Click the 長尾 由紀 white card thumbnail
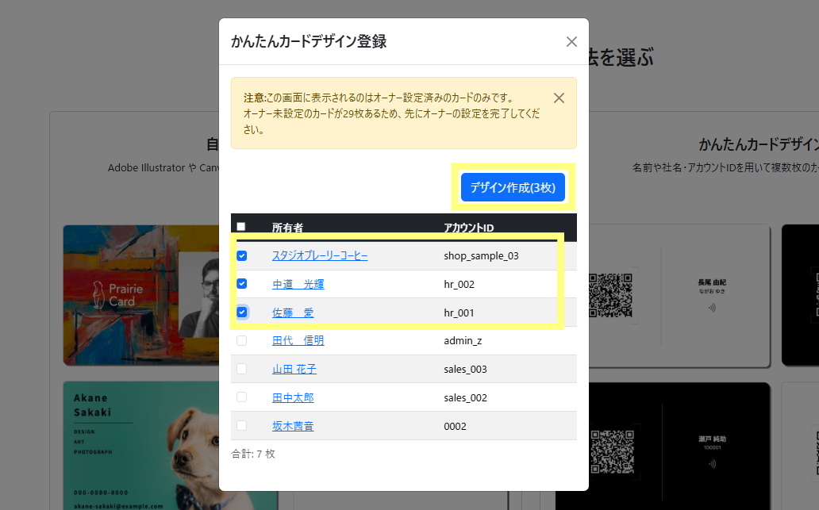Screen dimensions: 819x510 (x=679, y=296)
